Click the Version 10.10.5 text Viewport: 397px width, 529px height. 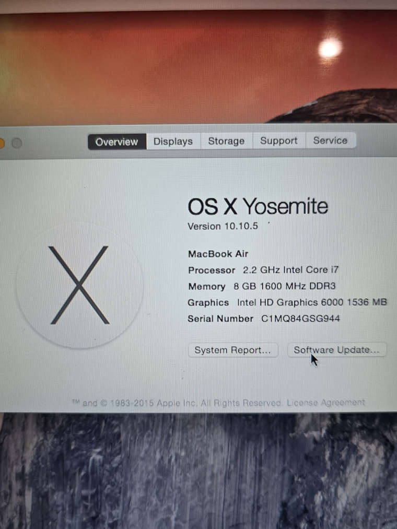(223, 226)
